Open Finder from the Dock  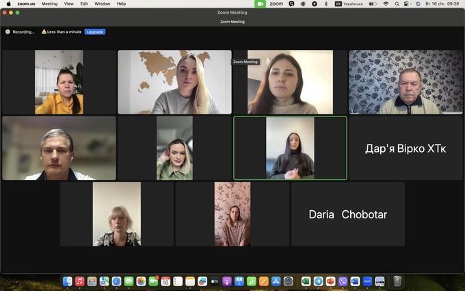(x=67, y=281)
